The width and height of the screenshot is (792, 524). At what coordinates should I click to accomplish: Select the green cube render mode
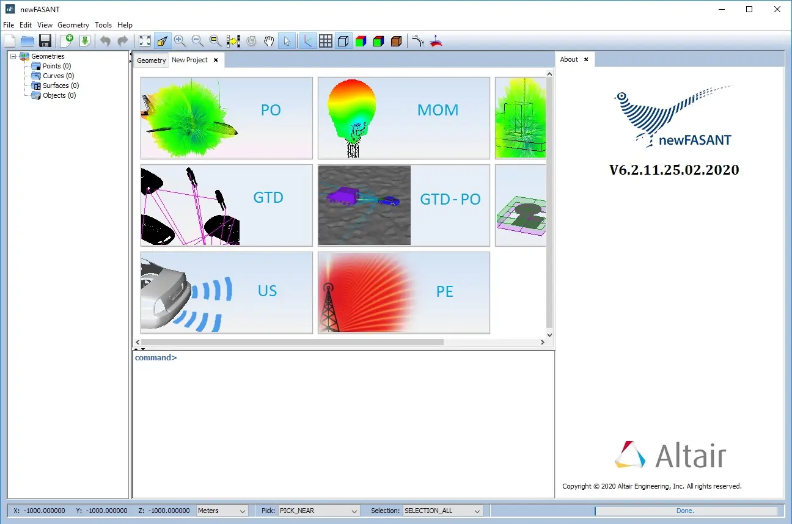378,41
